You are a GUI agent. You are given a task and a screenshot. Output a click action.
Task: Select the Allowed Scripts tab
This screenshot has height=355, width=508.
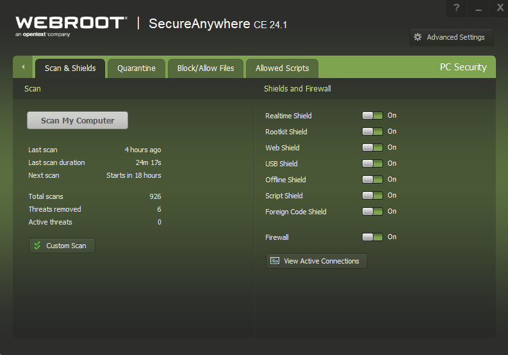point(282,68)
